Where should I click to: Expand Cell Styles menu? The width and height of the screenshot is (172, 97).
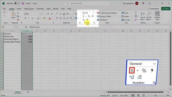tap(102, 20)
